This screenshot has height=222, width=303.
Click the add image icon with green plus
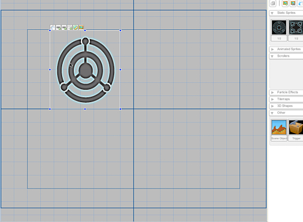[285, 3]
